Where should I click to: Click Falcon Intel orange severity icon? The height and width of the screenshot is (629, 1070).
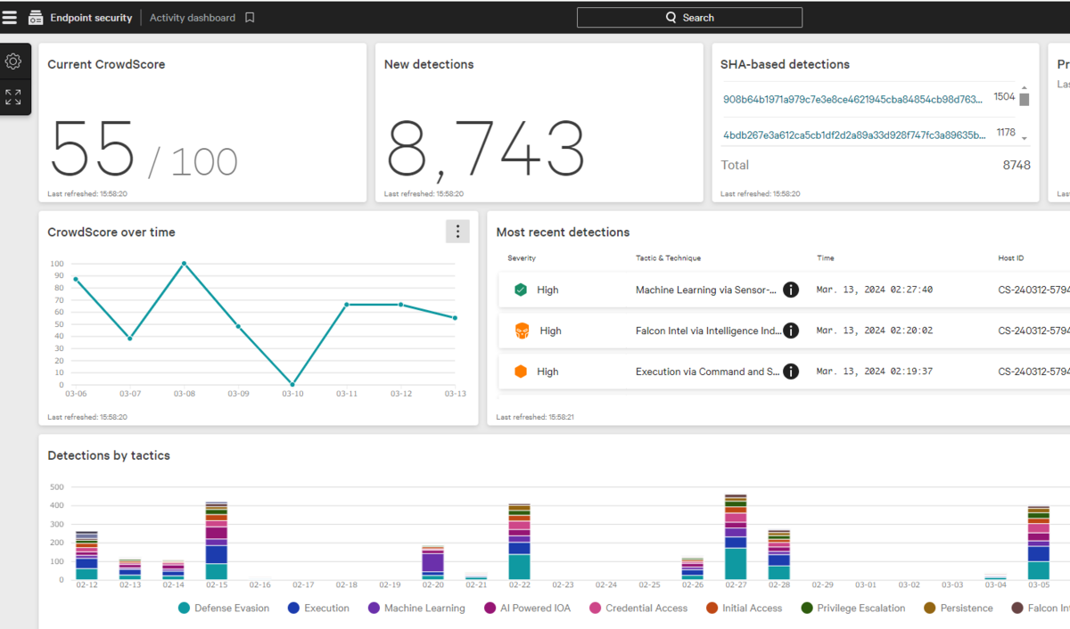pyautogui.click(x=523, y=331)
